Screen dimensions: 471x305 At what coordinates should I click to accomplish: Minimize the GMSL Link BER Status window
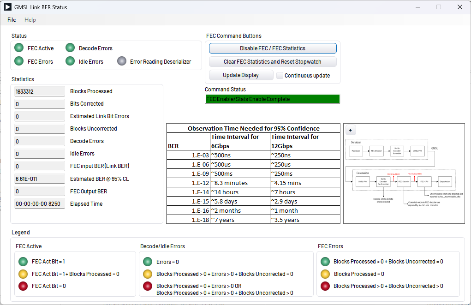[417, 7]
